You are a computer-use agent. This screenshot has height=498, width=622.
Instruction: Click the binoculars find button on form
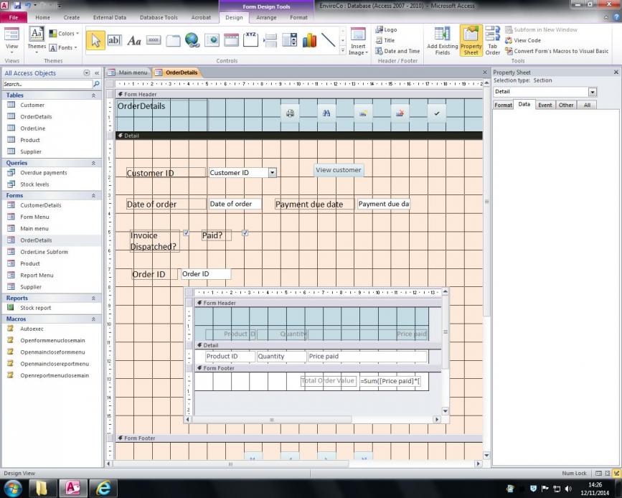326,113
